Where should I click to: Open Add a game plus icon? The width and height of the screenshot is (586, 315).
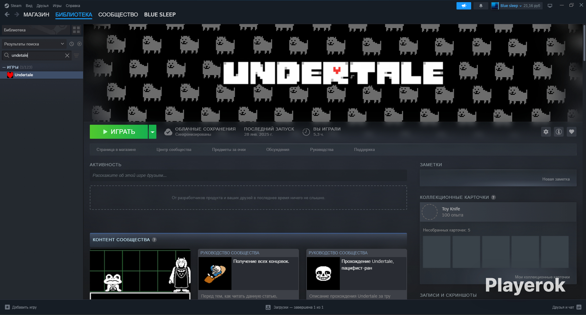7,307
